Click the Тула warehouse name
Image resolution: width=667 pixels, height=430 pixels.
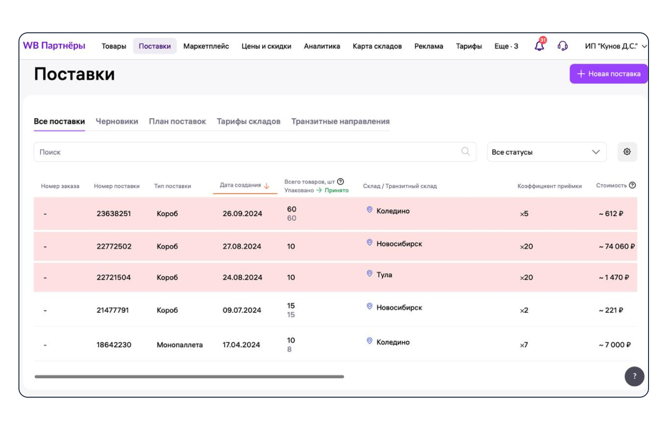[384, 274]
